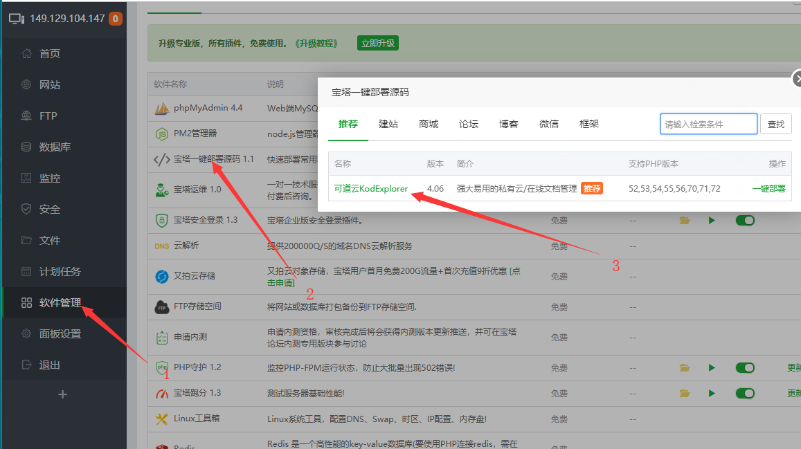The height and width of the screenshot is (449, 801).
Task: Click play icon in 宝塔跑分 row
Action: (712, 394)
